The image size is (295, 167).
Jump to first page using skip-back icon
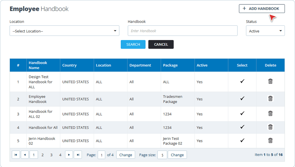16,155
